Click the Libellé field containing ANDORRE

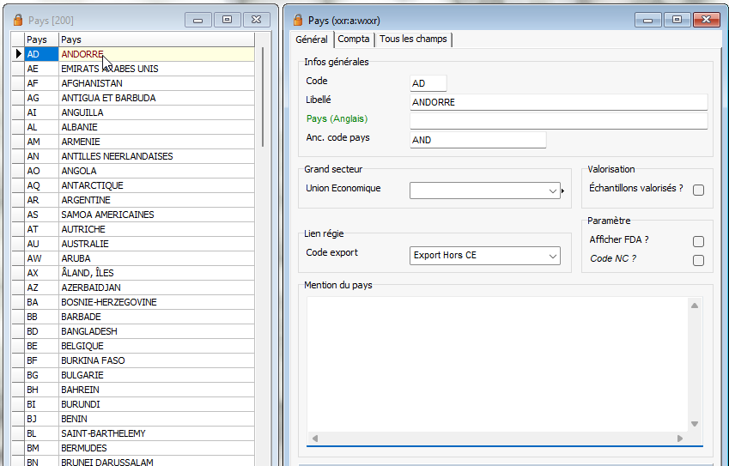558,102
